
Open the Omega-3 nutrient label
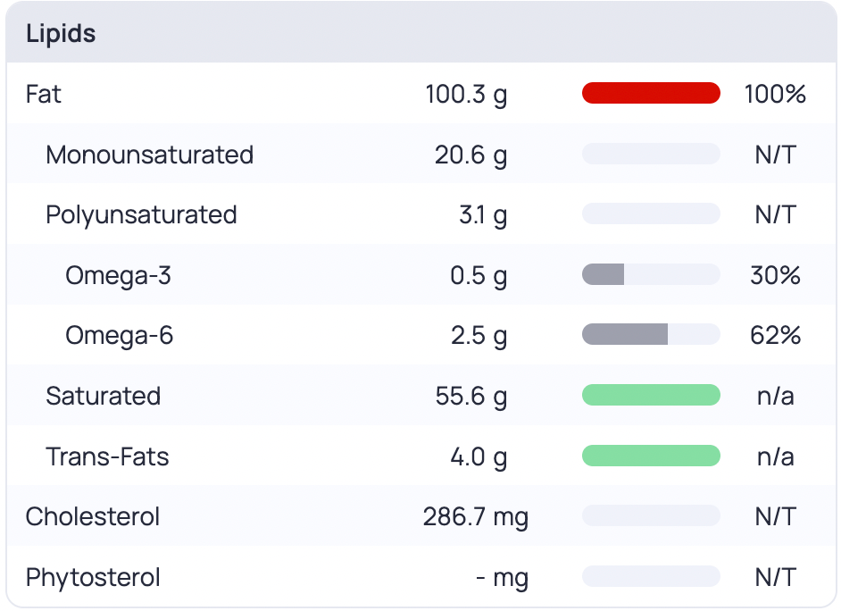[118, 275]
